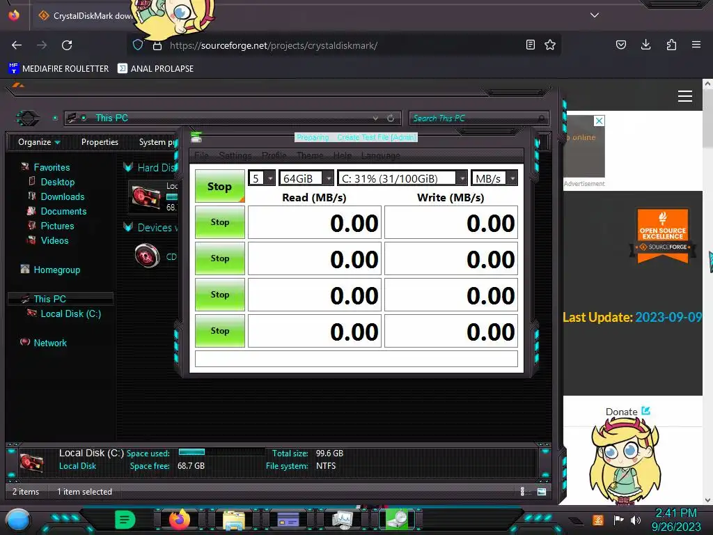Open CrystalDiskMark Language menu
Screen dimensions: 713x535
coord(380,155)
